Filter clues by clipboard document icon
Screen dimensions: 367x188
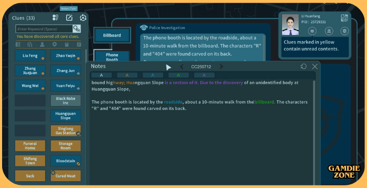pyautogui.click(x=79, y=44)
